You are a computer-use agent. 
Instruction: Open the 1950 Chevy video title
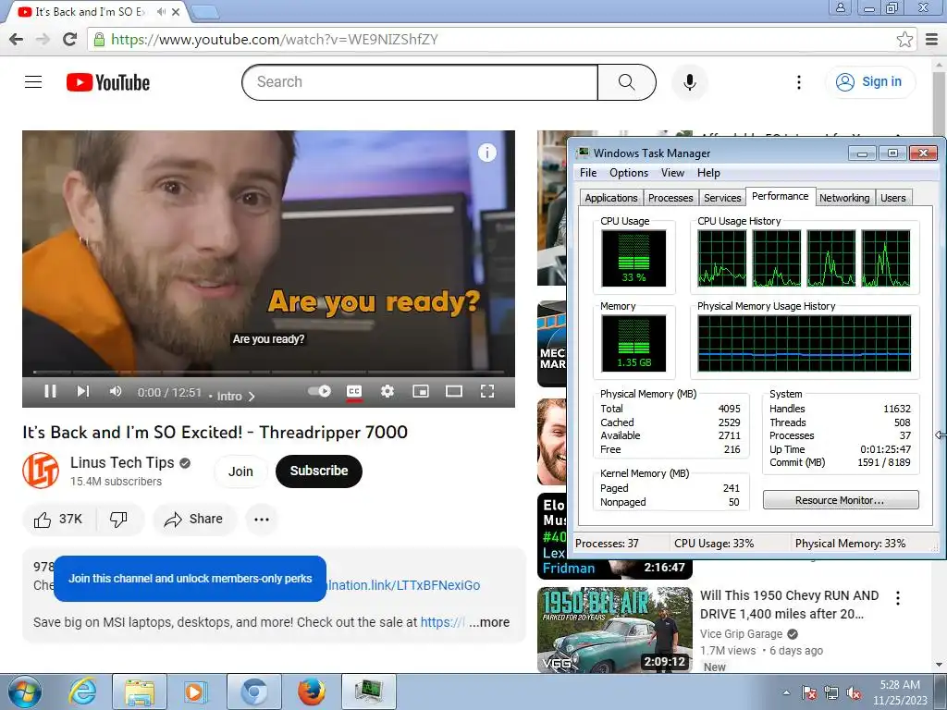(x=789, y=605)
